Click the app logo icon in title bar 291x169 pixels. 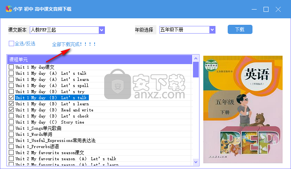[x=9, y=9]
